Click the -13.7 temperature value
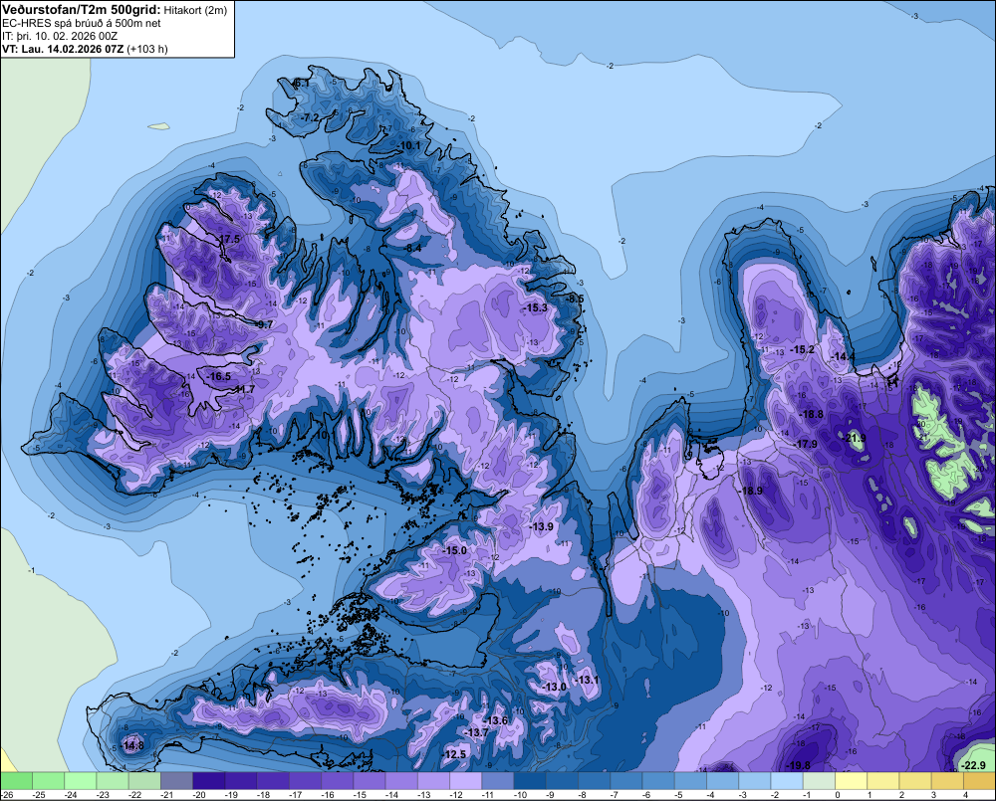 476,732
